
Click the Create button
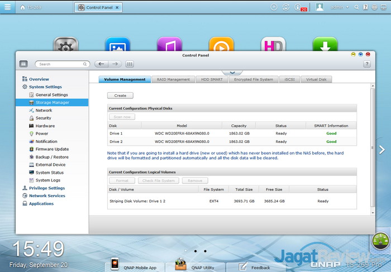120,96
